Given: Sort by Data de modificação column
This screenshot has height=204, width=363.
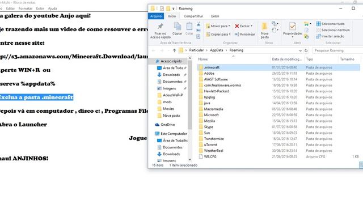Looking at the screenshot, I should pyautogui.click(x=287, y=59).
